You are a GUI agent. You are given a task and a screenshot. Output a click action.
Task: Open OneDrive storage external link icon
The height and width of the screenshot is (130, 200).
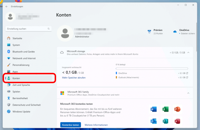coord(187,73)
